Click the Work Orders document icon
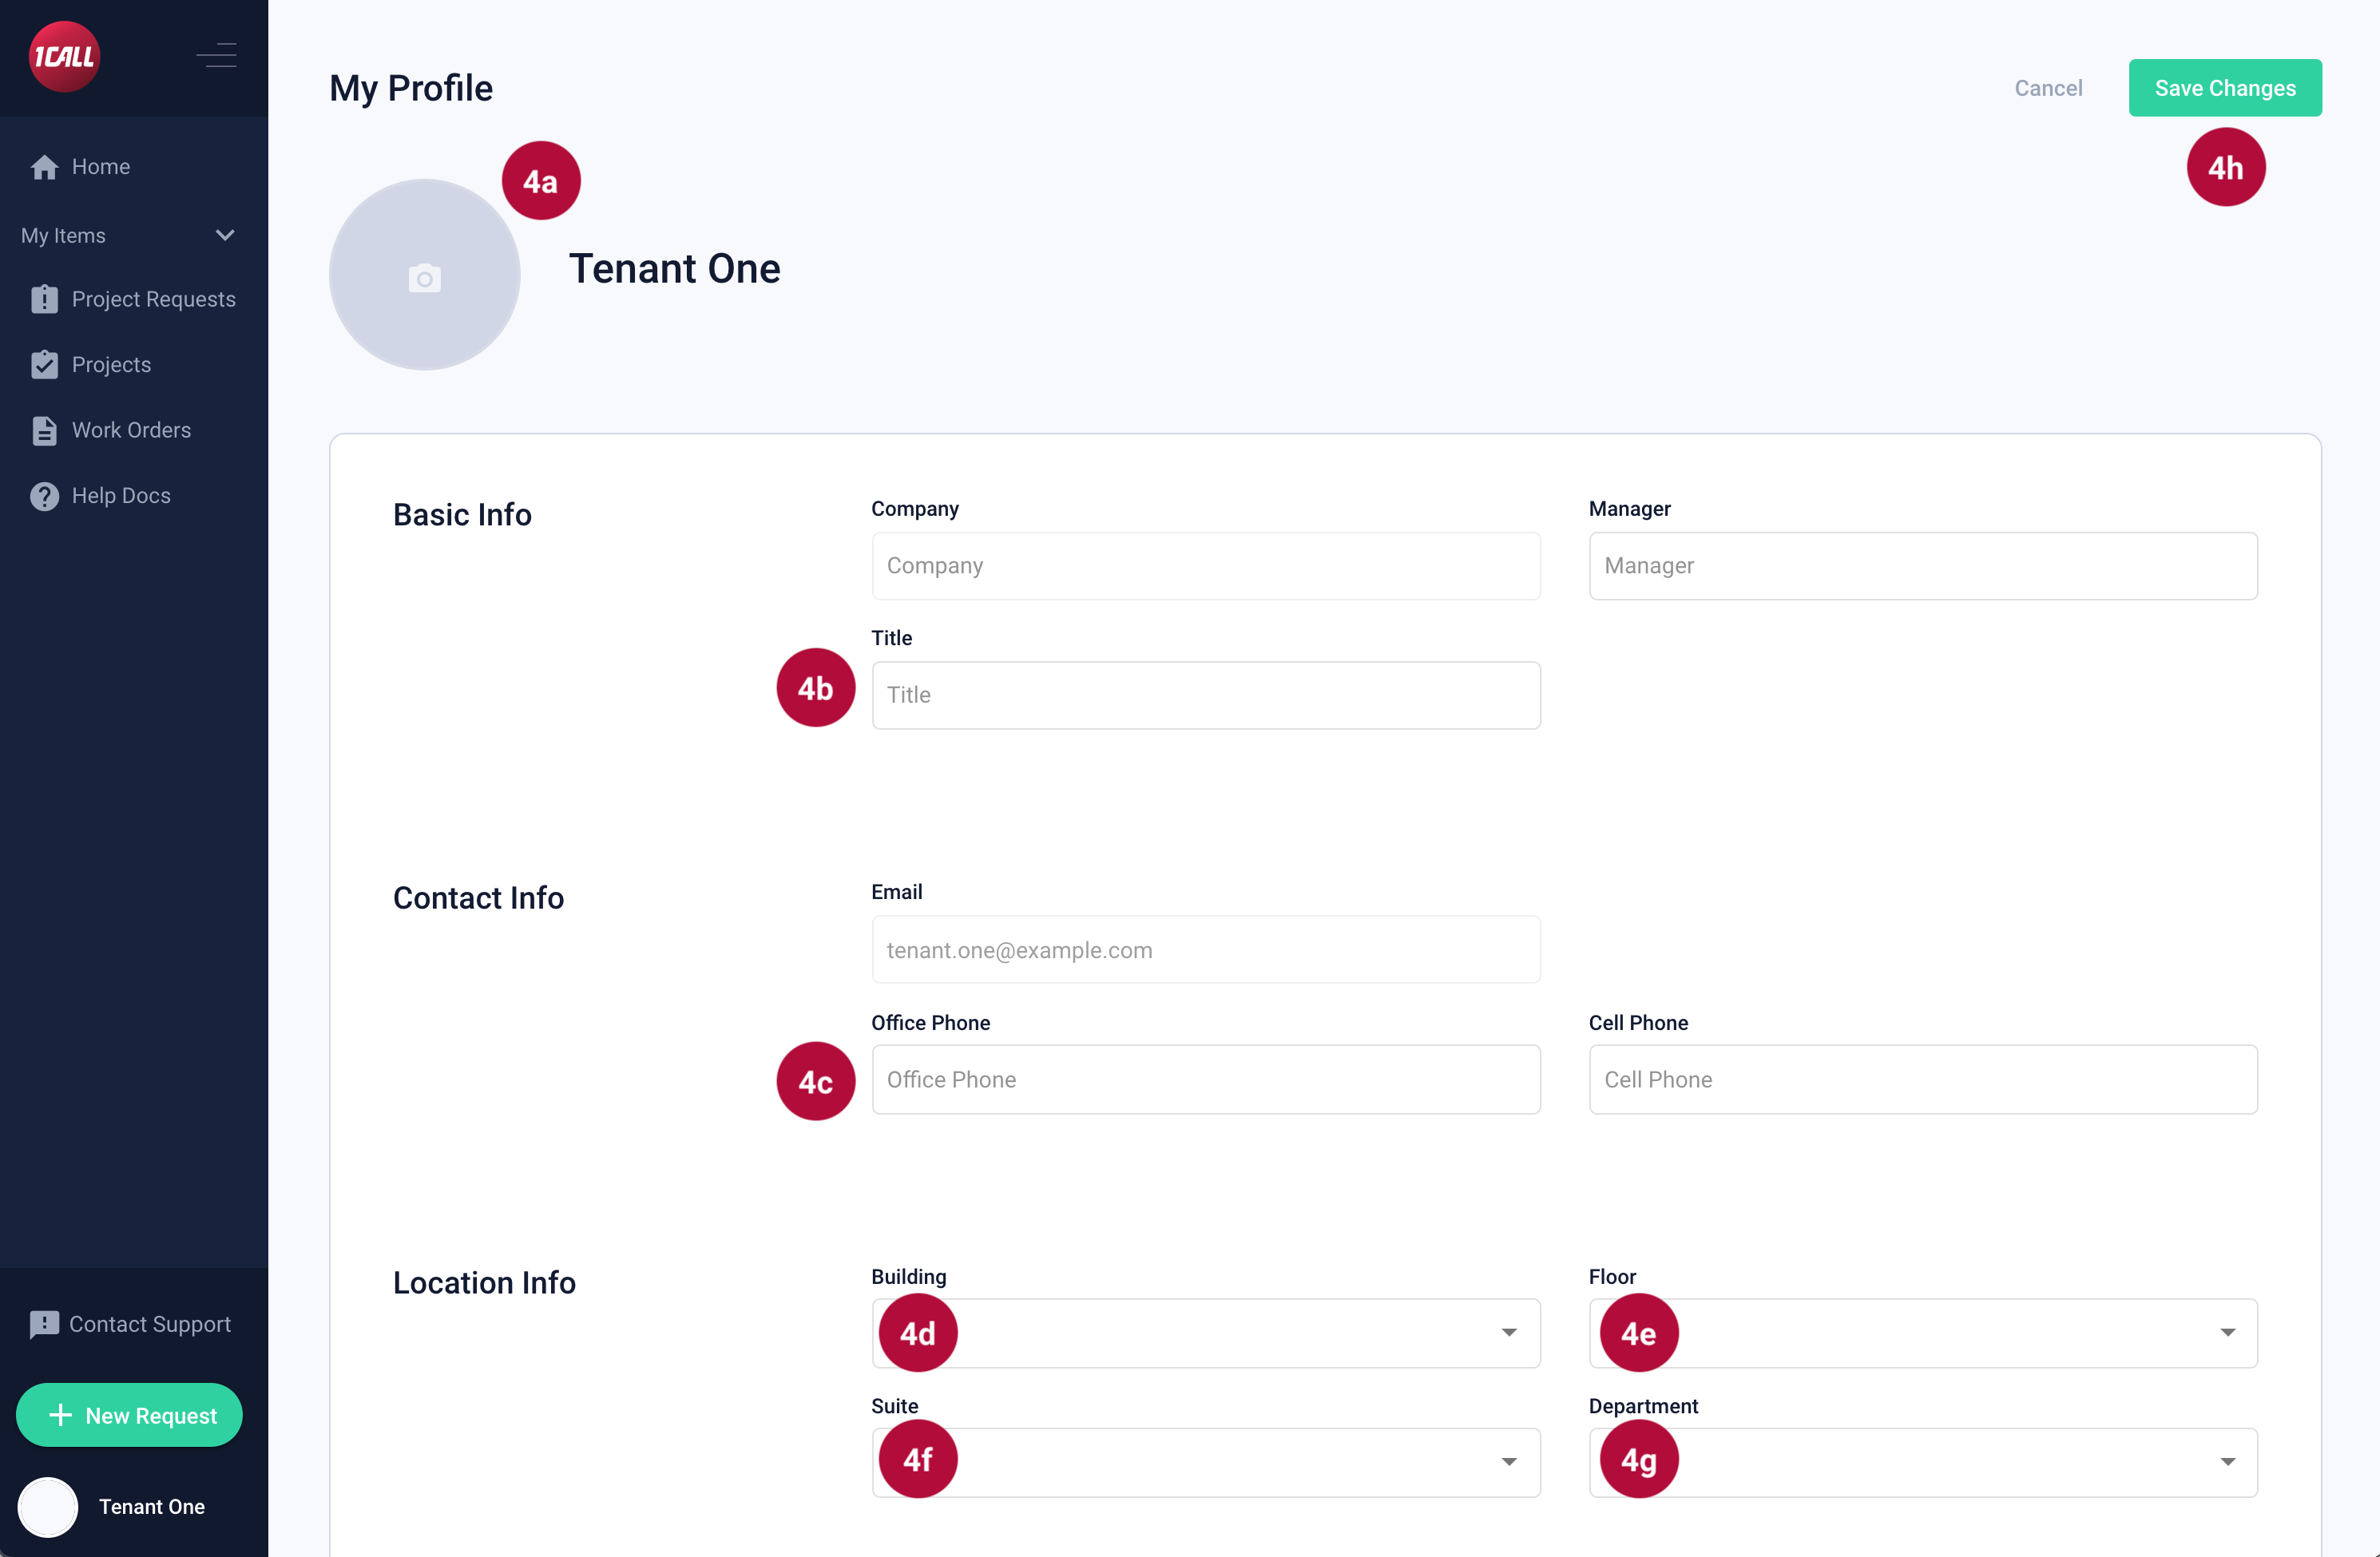Viewport: 2380px width, 1557px height. pyautogui.click(x=44, y=430)
